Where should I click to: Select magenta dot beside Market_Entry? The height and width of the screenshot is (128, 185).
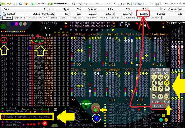pyautogui.click(x=3, y=122)
